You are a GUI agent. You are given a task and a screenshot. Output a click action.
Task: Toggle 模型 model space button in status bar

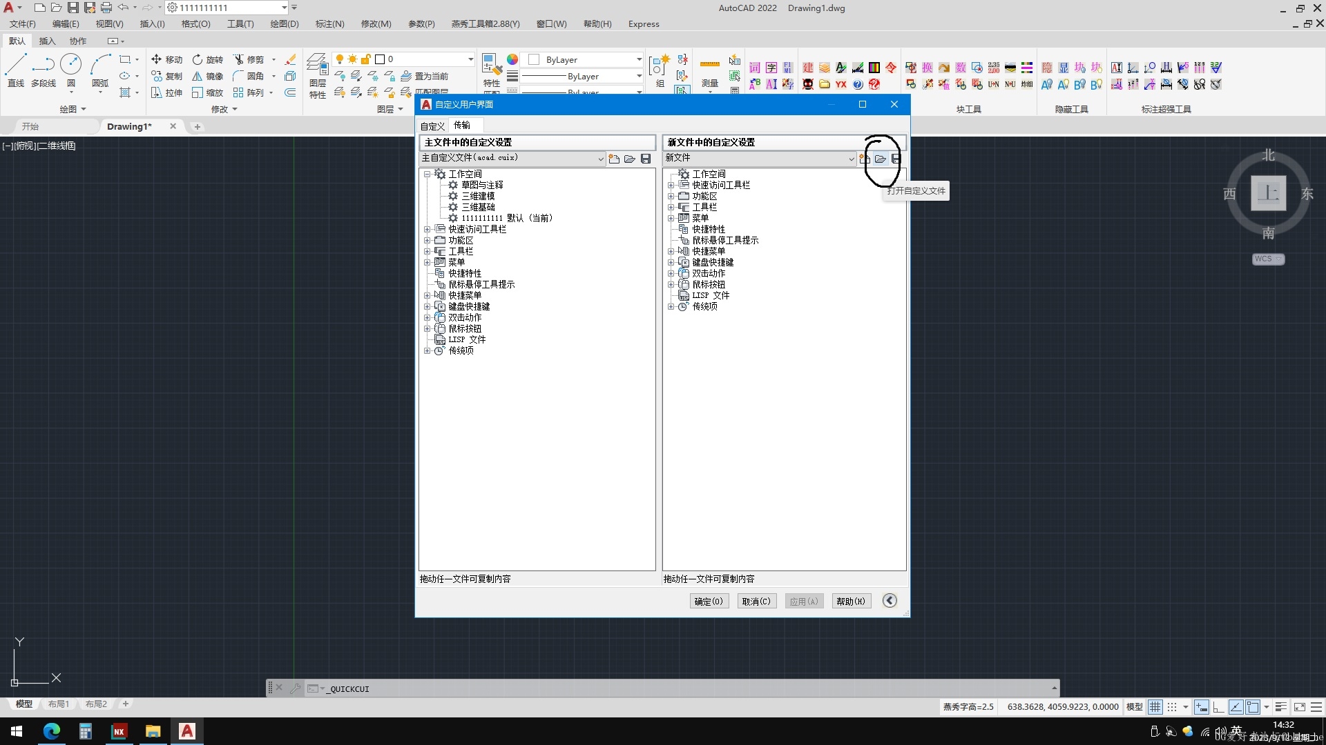[x=1135, y=707]
